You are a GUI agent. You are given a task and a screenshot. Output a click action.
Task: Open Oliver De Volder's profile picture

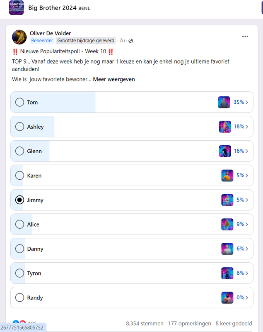[19, 37]
